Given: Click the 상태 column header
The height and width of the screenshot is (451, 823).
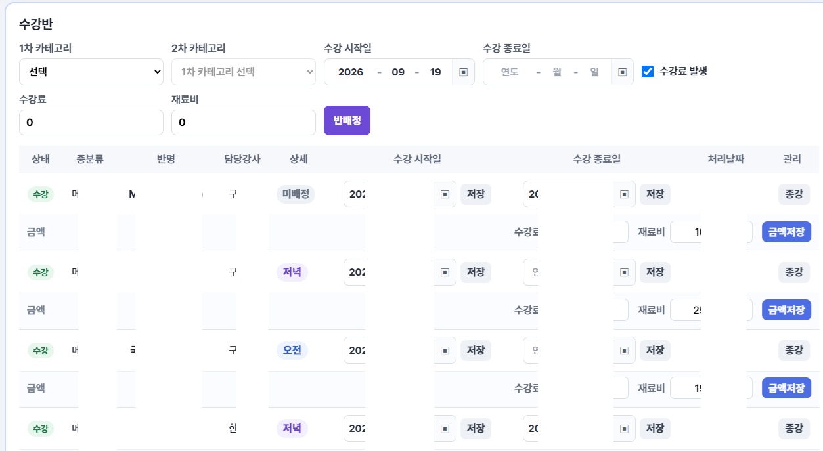Looking at the screenshot, I should click(x=41, y=159).
